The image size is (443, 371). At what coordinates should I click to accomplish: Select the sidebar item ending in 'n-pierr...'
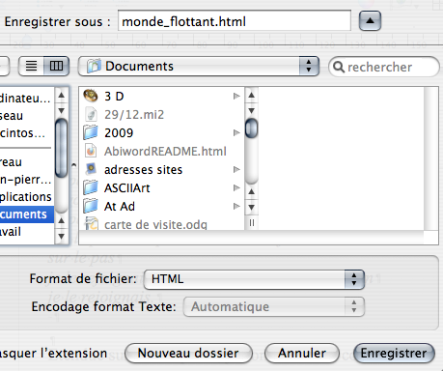tap(26, 179)
